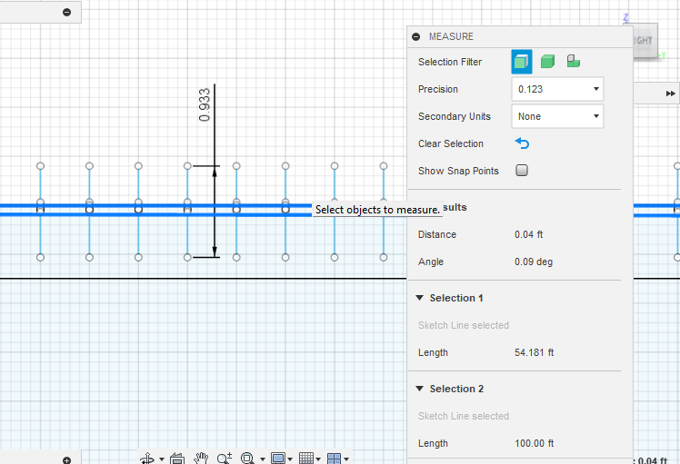Select the Orbit tool in navigation bar

147,459
